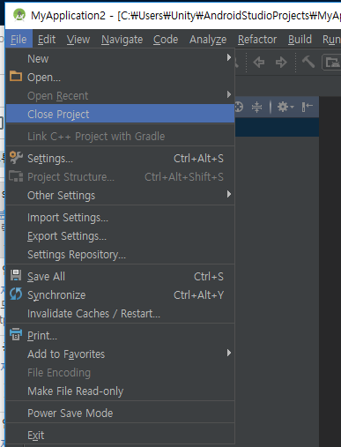
Task: Click the hammer Make Project icon
Action: click(308, 62)
